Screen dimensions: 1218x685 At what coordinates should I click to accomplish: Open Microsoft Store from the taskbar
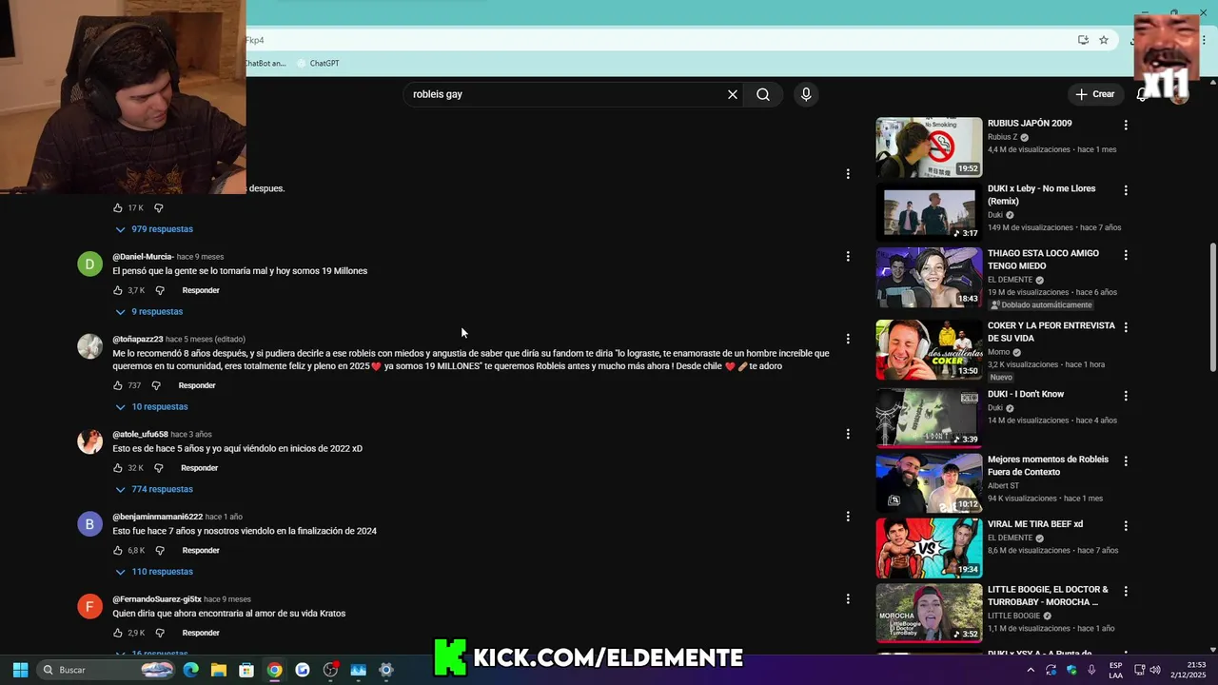tap(246, 670)
